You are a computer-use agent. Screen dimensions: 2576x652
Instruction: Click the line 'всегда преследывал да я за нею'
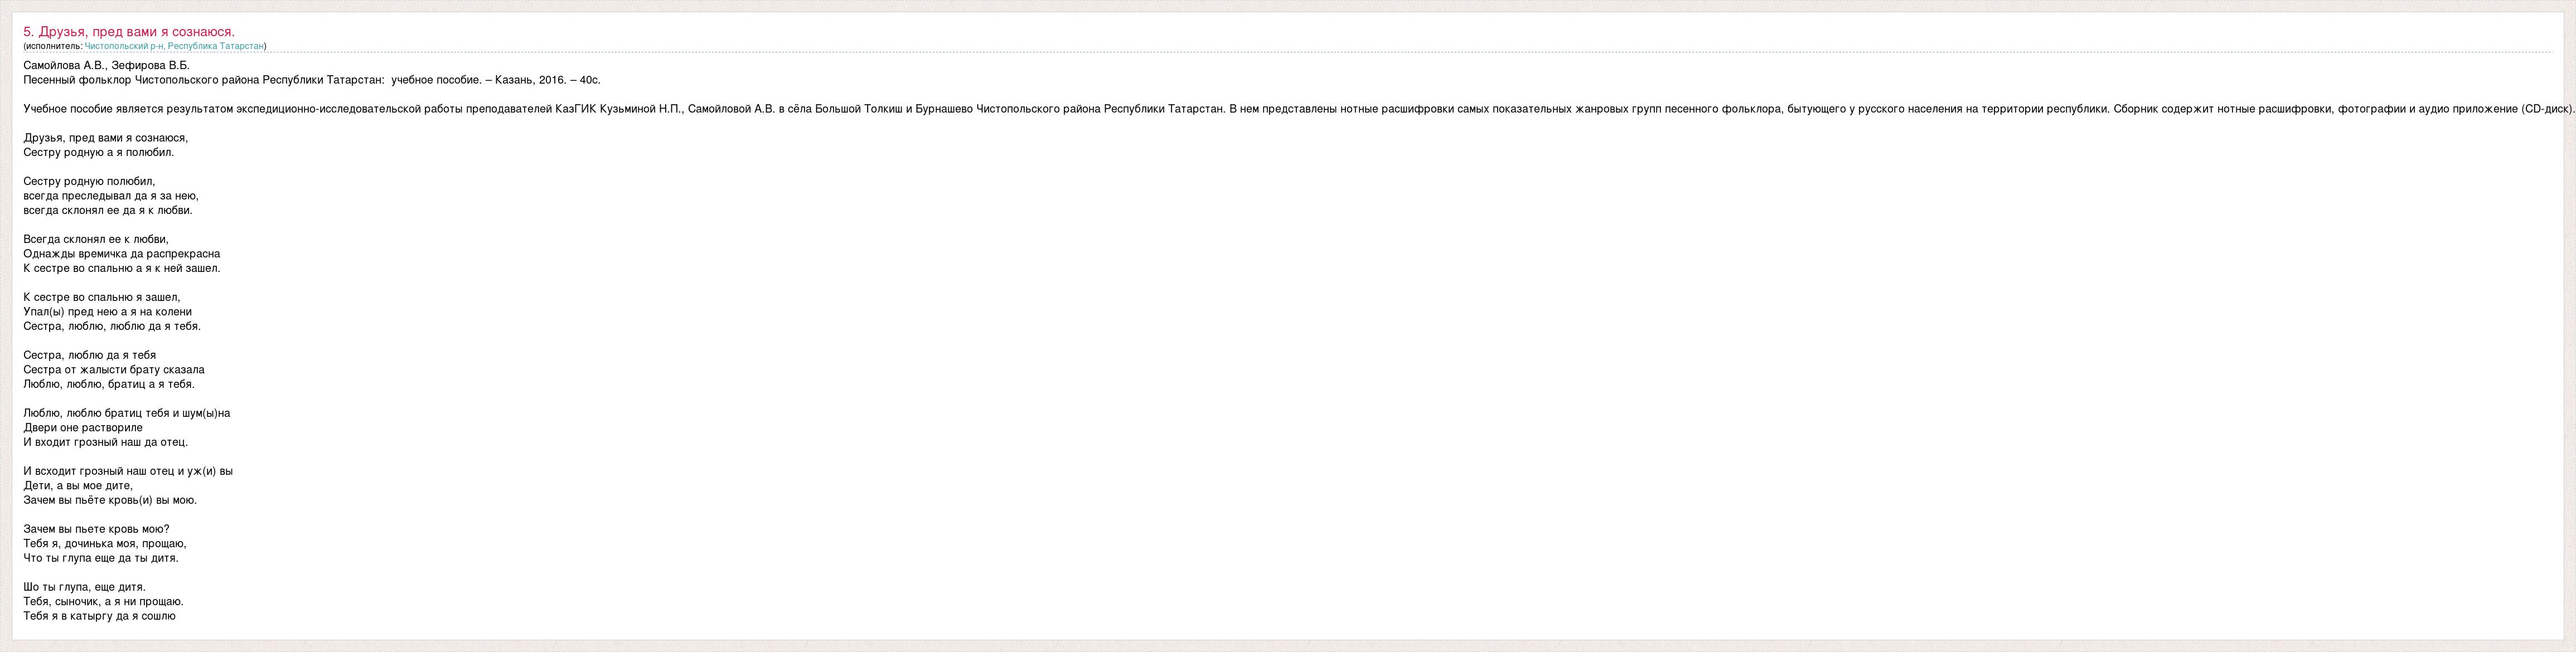click(x=110, y=196)
